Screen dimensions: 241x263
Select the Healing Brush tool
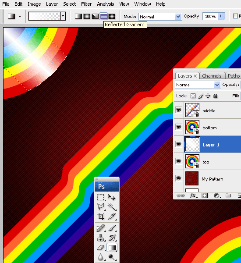(101, 228)
